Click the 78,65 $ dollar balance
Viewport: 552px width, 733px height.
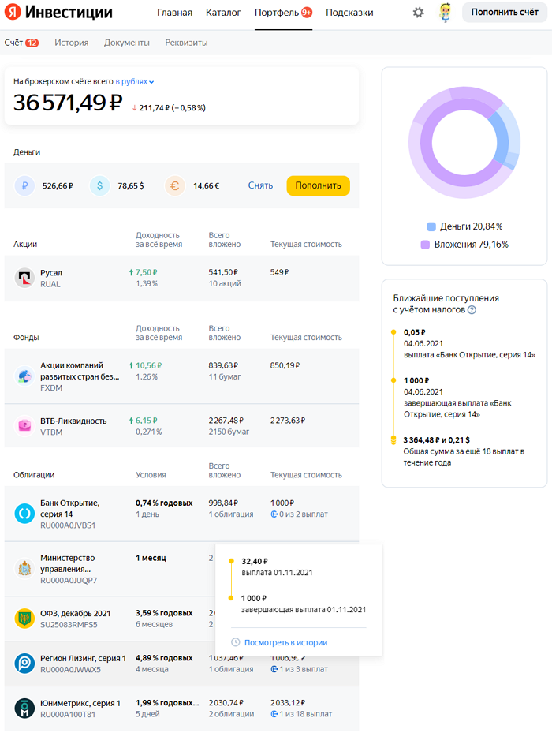tap(131, 185)
